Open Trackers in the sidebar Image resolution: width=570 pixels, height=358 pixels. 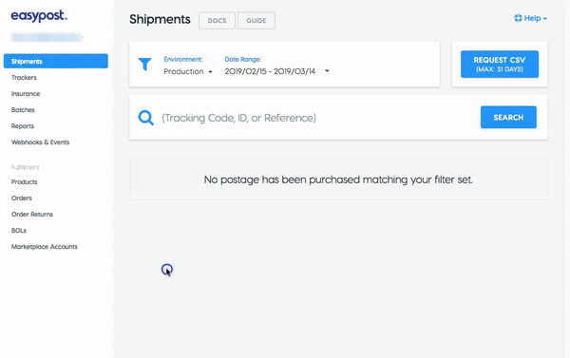point(24,78)
